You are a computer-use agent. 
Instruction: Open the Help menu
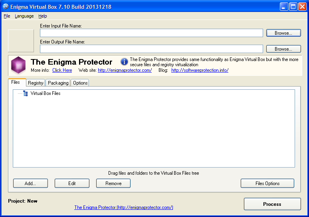43,16
